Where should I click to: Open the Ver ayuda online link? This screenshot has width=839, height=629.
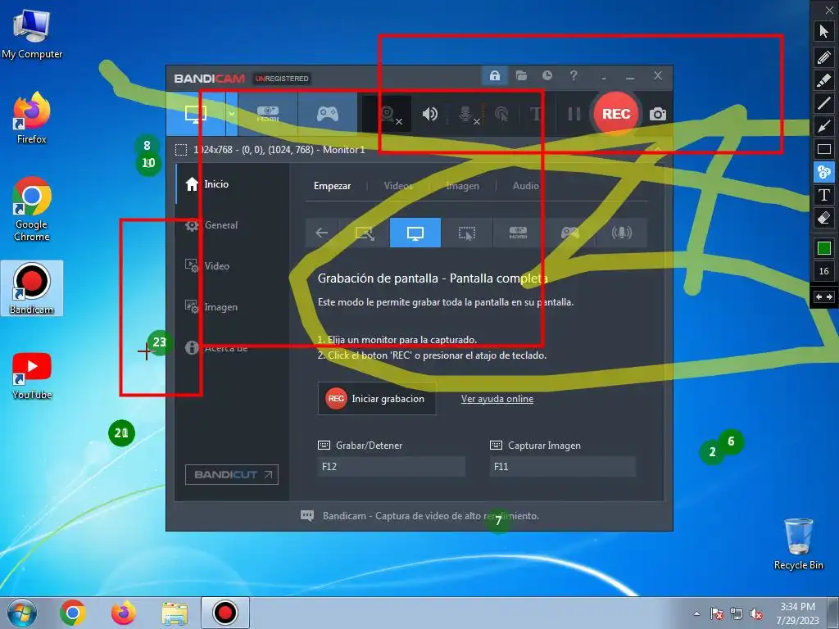(497, 399)
